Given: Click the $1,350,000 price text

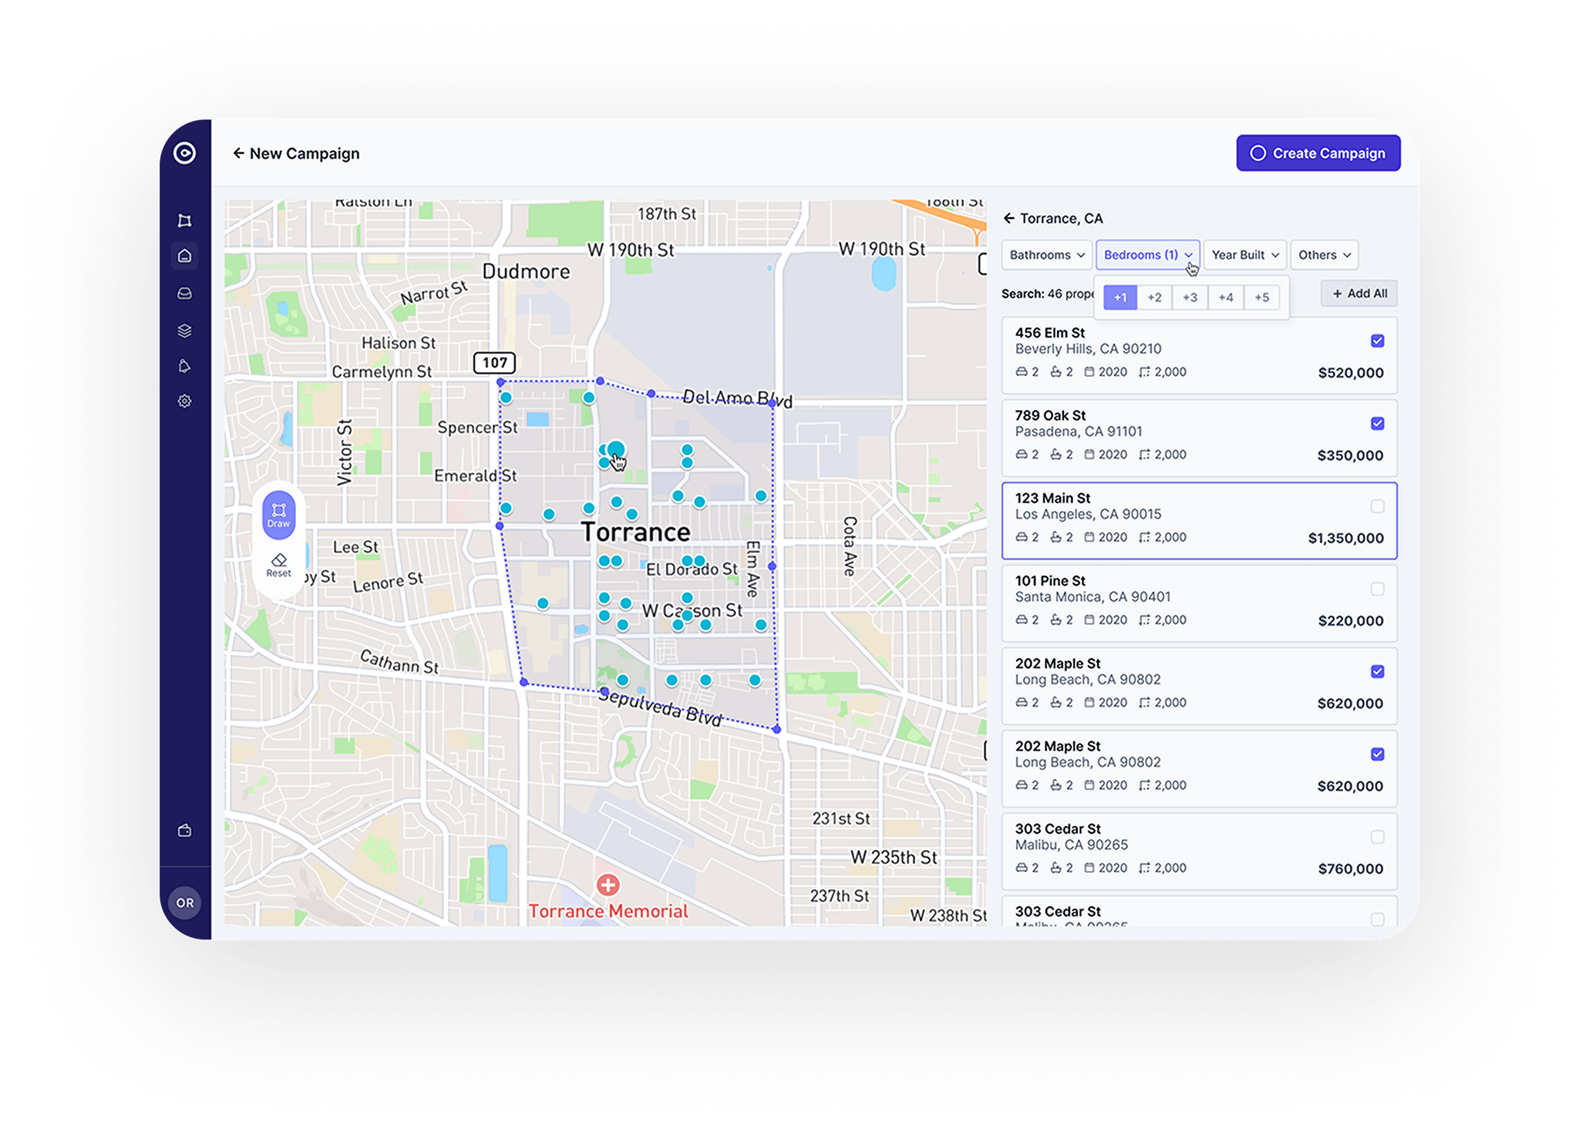Looking at the screenshot, I should point(1345,538).
